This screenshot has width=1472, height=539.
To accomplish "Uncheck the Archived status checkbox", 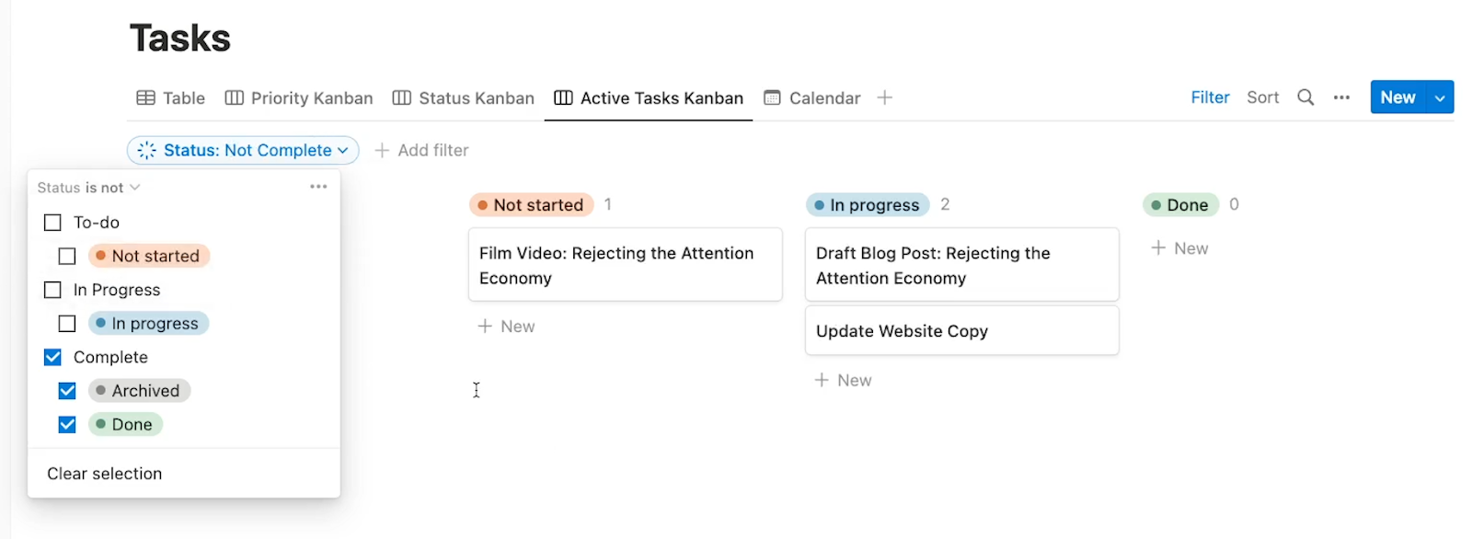I will coord(67,391).
